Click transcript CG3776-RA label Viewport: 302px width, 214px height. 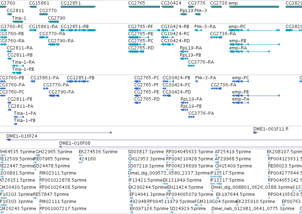(x=201, y=62)
